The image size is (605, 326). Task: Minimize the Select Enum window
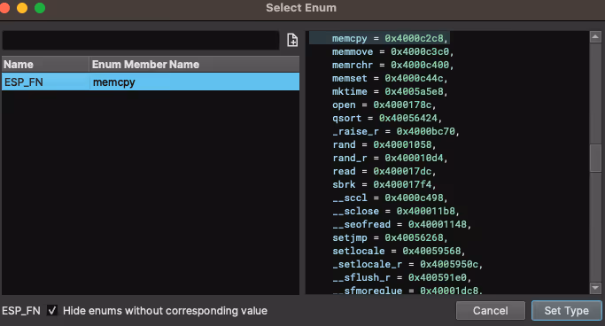[x=22, y=8]
